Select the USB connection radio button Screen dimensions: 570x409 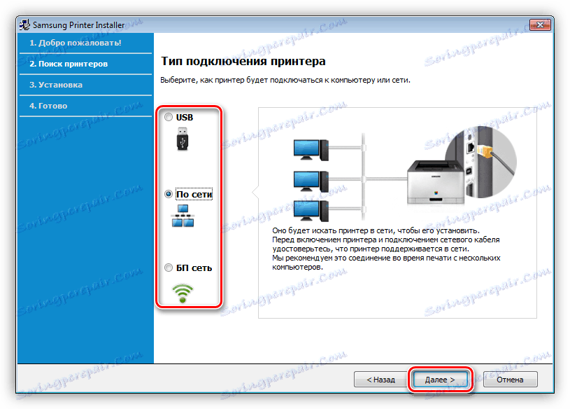coord(169,117)
